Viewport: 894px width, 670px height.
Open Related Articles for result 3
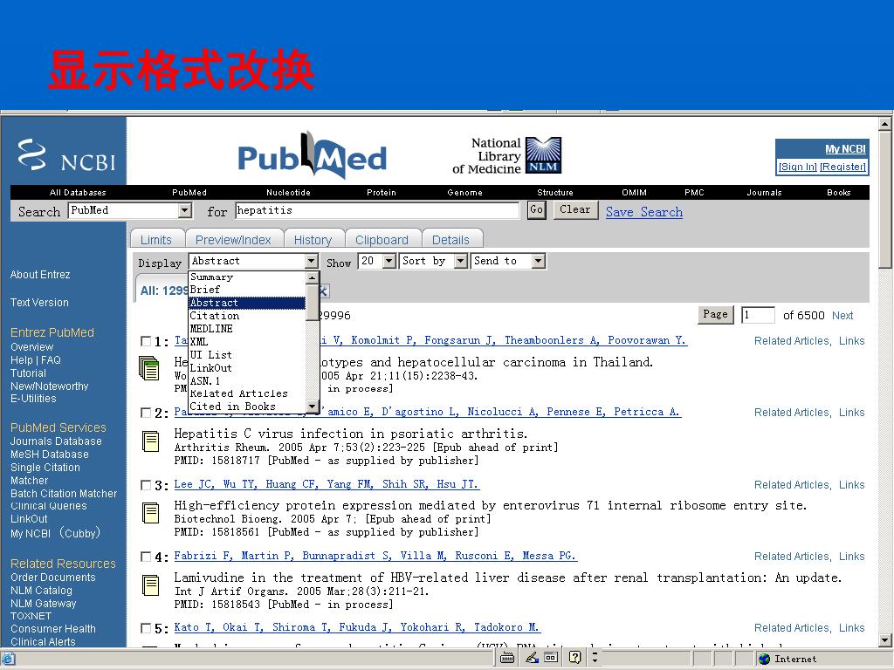click(x=792, y=485)
